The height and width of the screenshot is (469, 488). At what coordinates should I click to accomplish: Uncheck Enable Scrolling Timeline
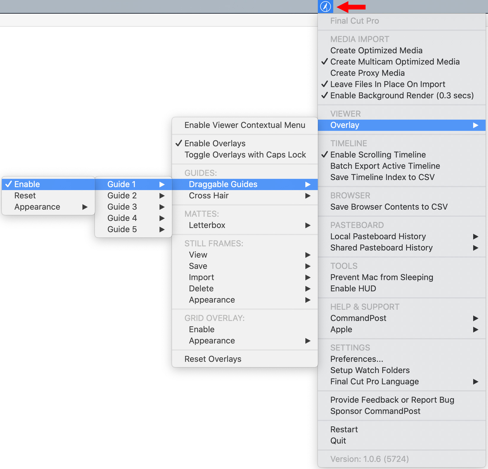click(x=402, y=155)
